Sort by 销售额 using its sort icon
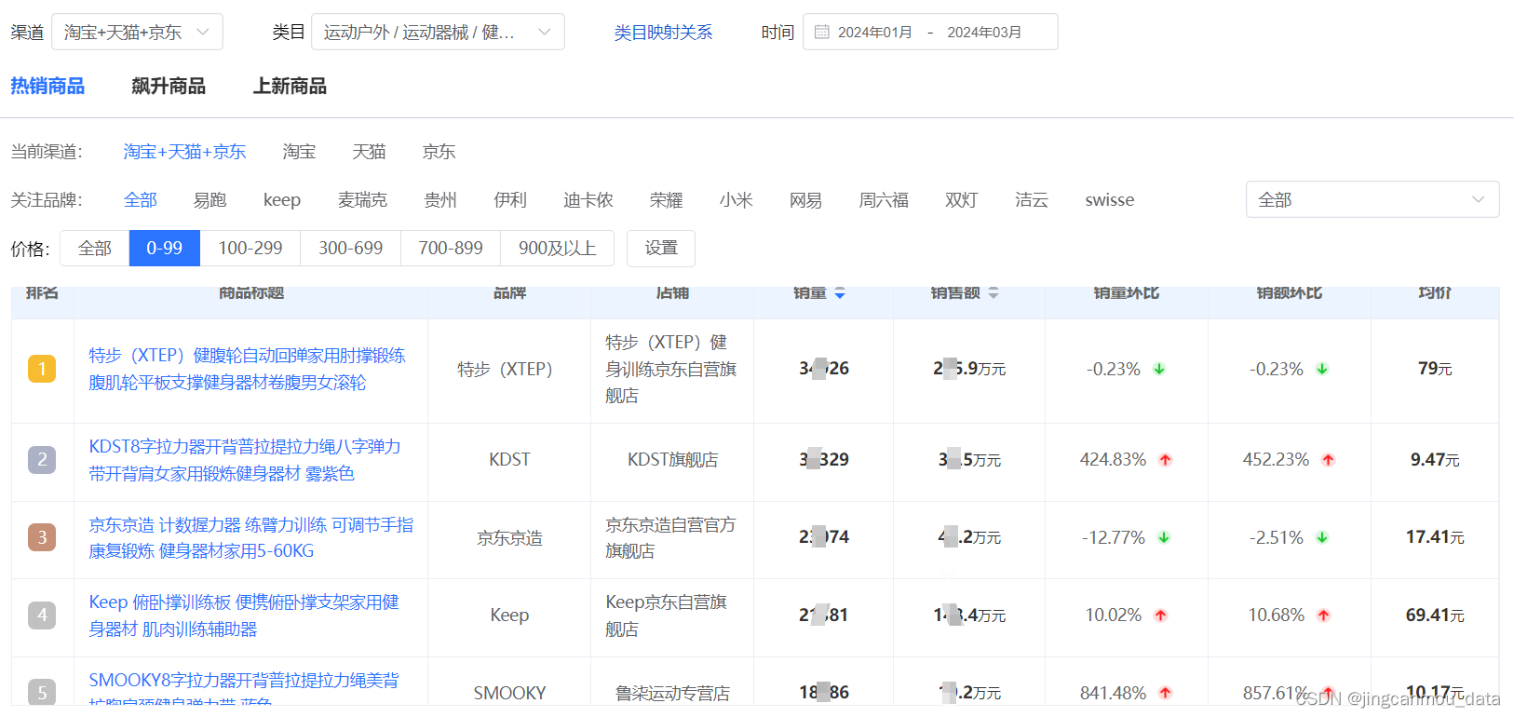This screenshot has width=1514, height=717. click(x=994, y=292)
